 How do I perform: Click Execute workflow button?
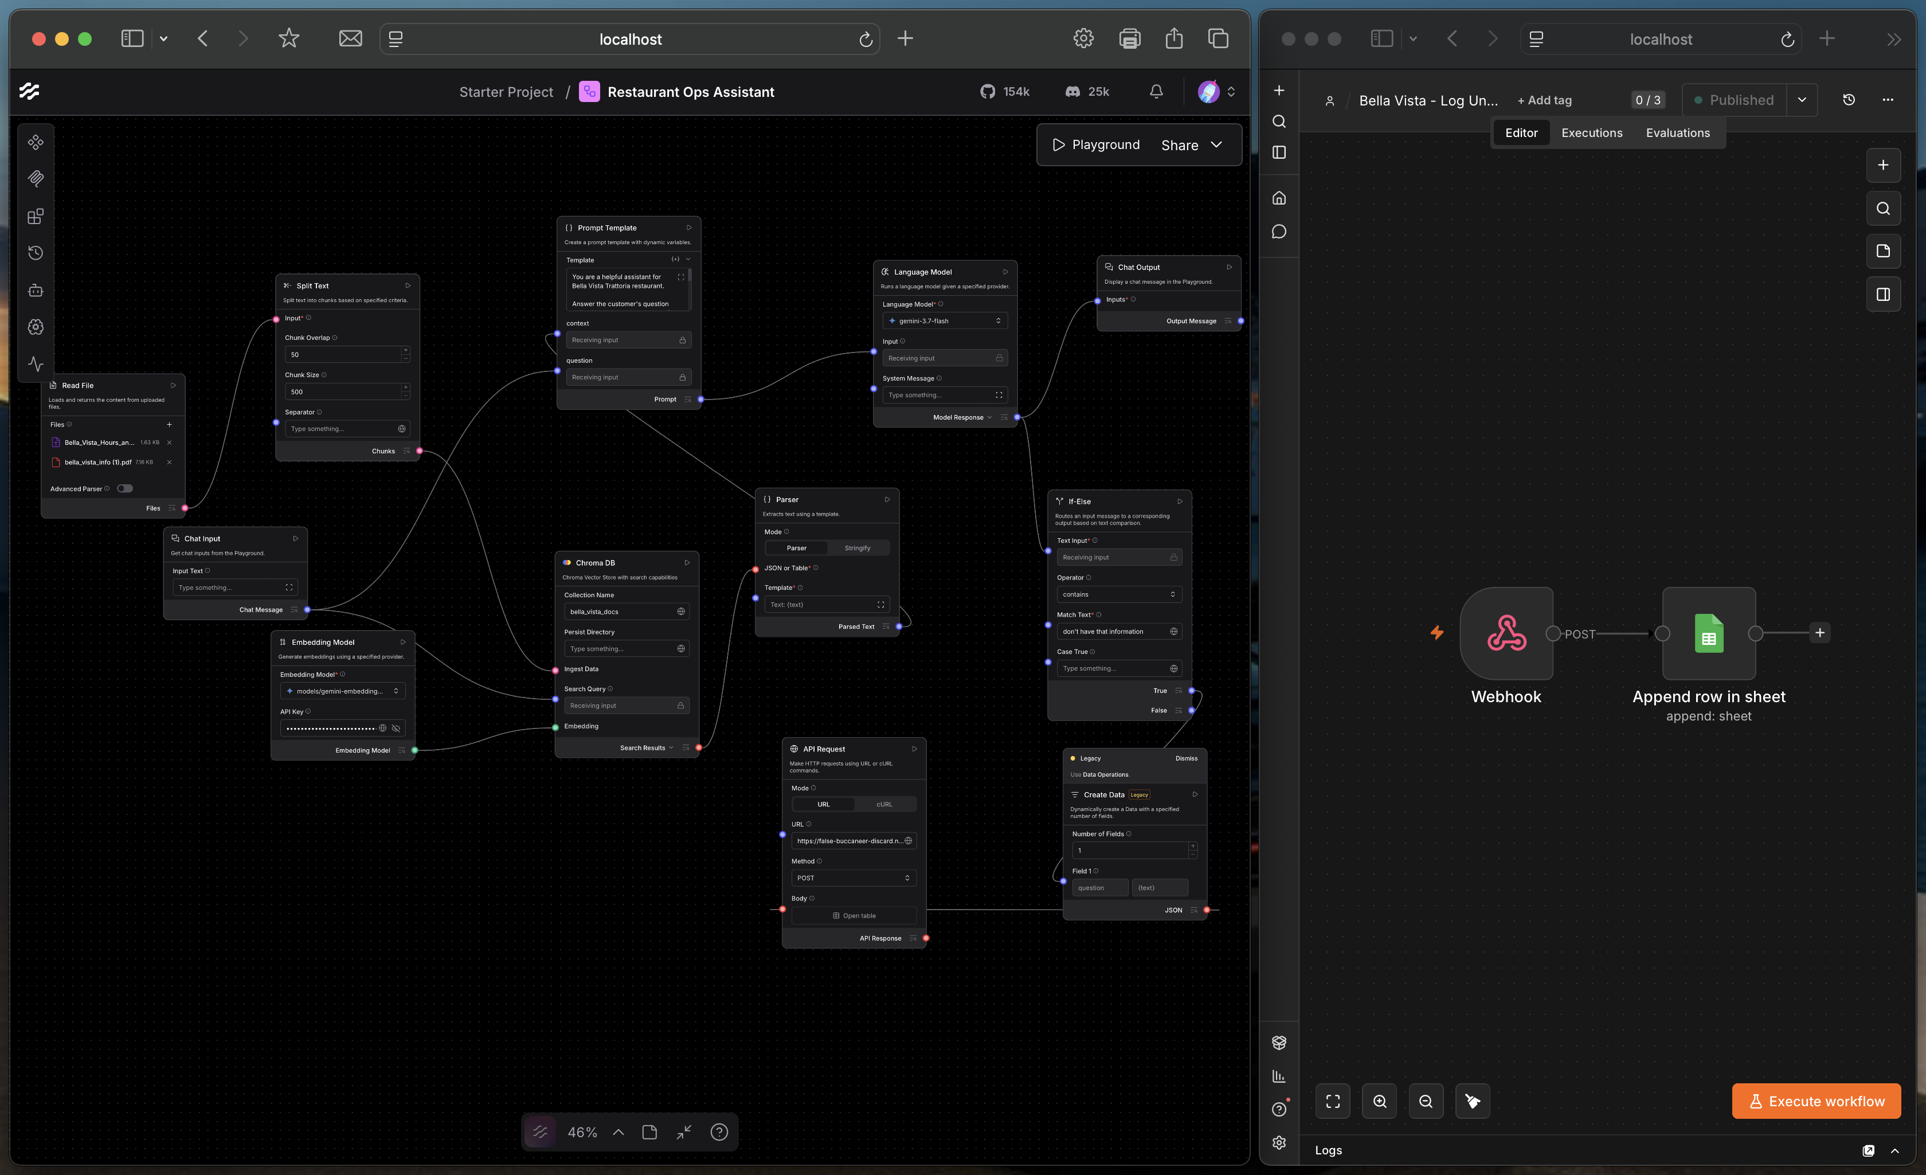tap(1816, 1102)
